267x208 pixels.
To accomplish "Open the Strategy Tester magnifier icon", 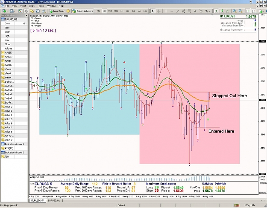I will (x=44, y=11).
